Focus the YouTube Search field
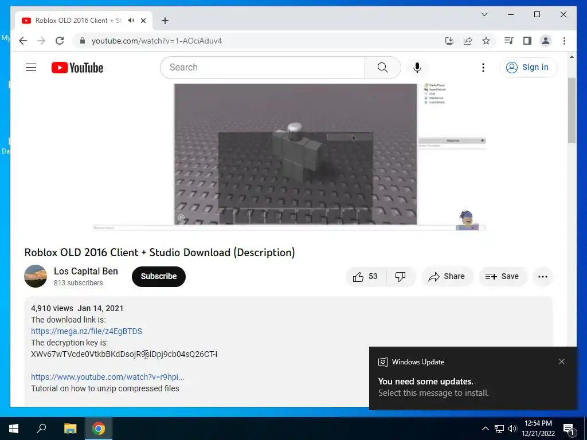This screenshot has width=587, height=440. click(x=263, y=68)
